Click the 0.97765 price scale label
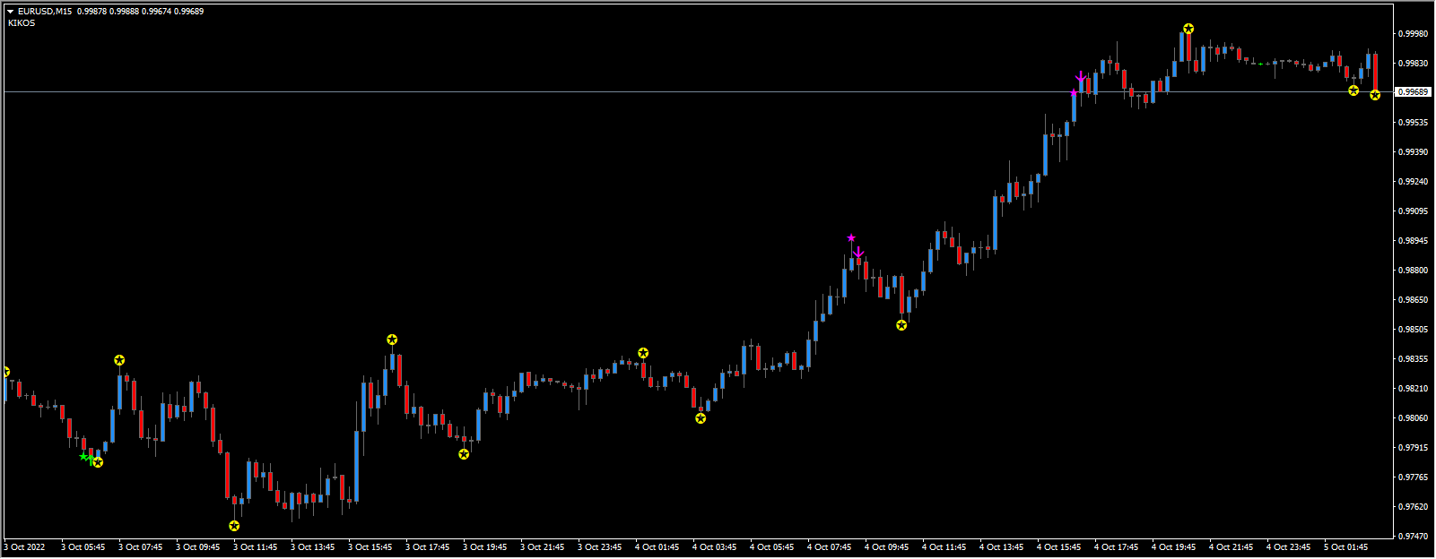Image resolution: width=1436 pixels, height=559 pixels. pos(1413,477)
